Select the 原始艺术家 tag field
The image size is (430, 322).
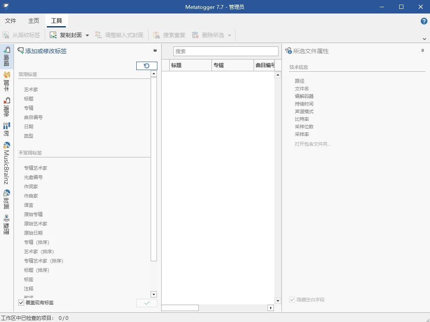tap(35, 224)
